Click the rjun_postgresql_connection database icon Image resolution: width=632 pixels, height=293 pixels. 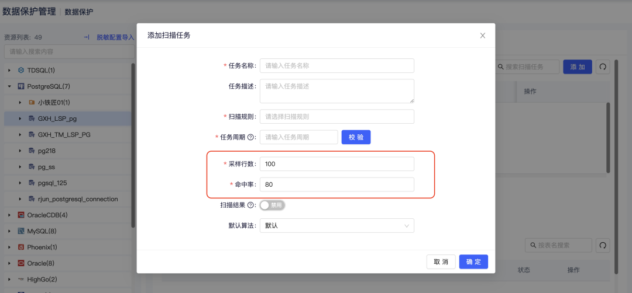click(32, 199)
